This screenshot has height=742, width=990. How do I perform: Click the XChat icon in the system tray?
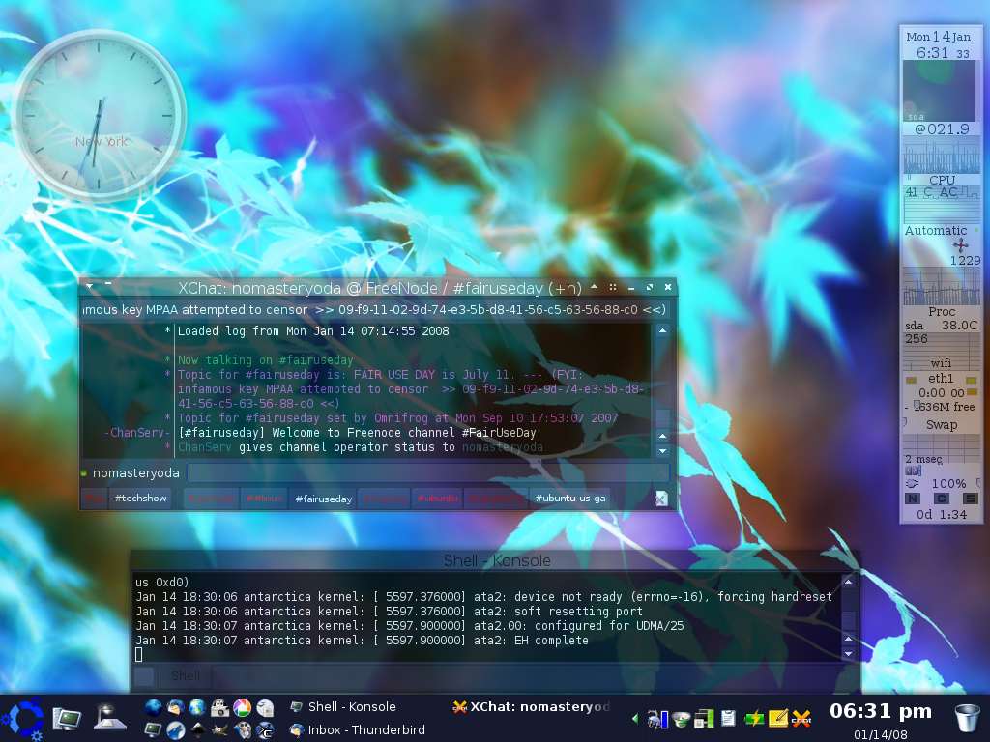point(801,718)
